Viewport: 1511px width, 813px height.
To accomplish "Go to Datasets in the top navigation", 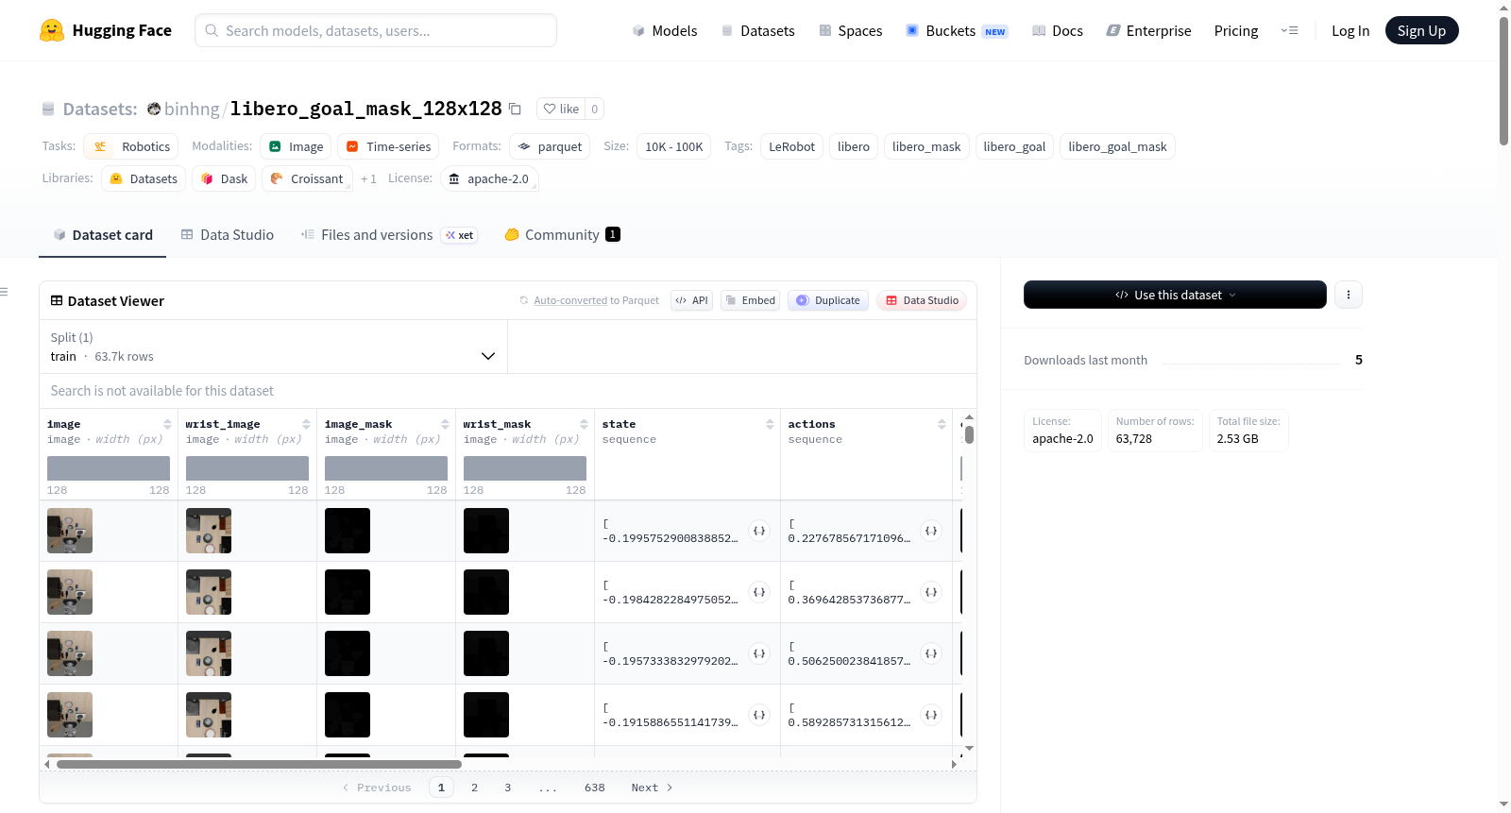I will [x=758, y=30].
